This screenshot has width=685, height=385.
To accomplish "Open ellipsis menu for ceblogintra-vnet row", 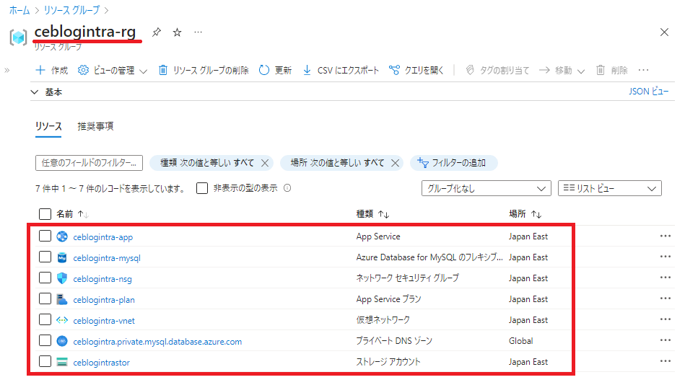I will point(666,319).
